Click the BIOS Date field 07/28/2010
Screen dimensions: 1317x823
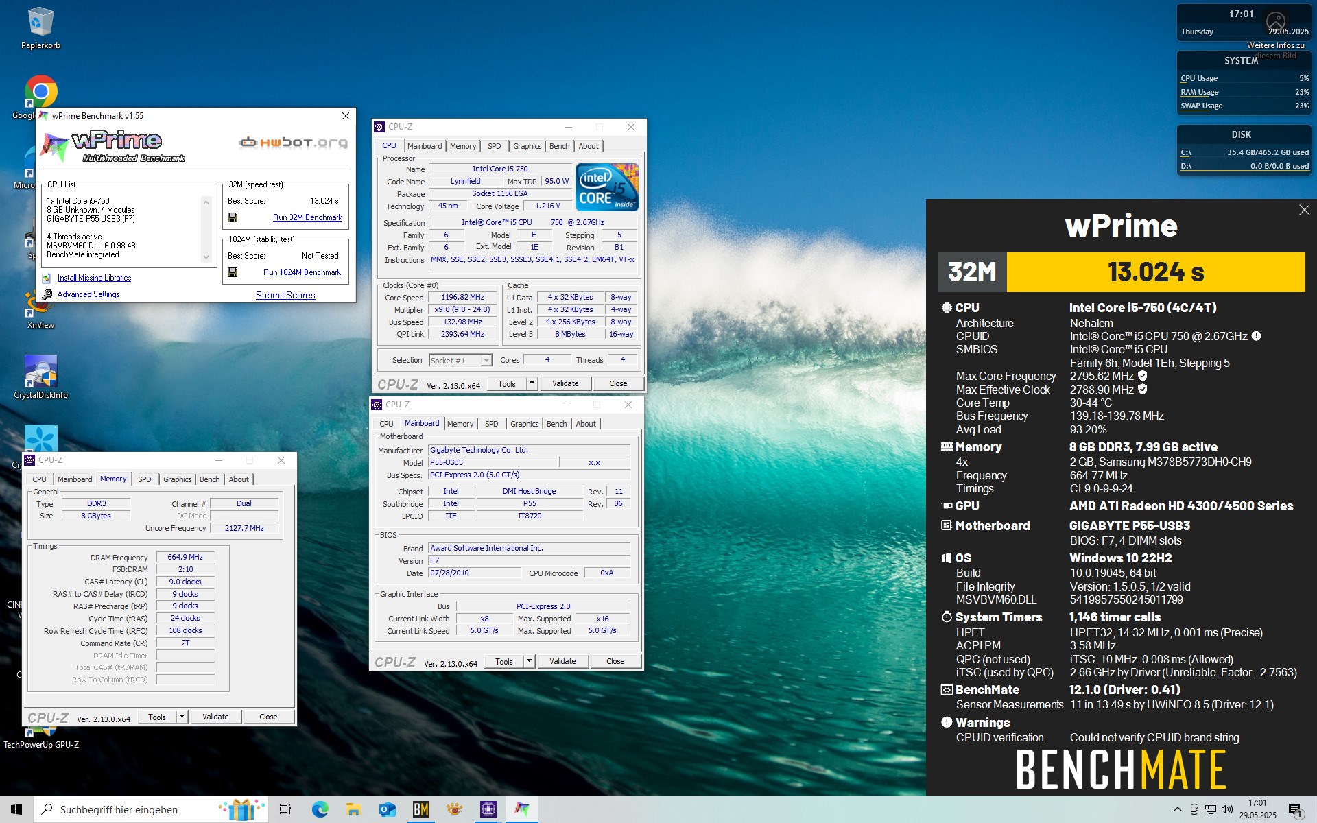pos(475,573)
